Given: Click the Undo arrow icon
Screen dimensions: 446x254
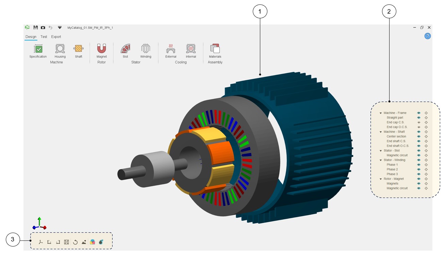Looking at the screenshot, I should (51, 28).
